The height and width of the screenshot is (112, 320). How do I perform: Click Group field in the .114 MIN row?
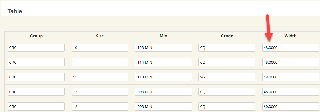pyautogui.click(x=36, y=62)
